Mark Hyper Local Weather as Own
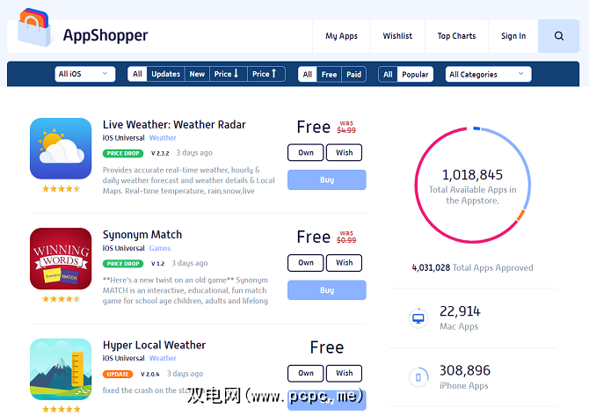Screen dimensions: 589x416 [x=305, y=373]
